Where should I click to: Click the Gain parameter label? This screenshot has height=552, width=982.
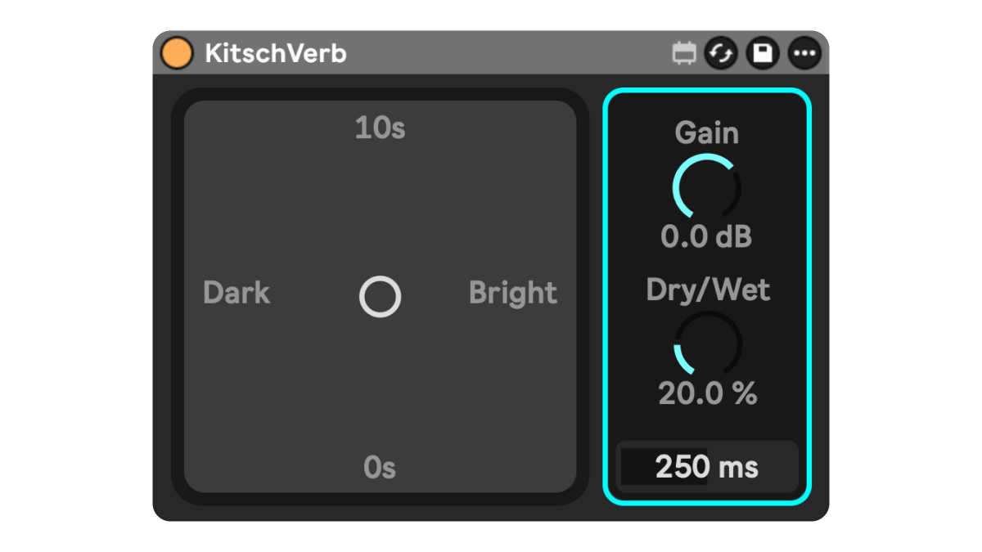[707, 132]
